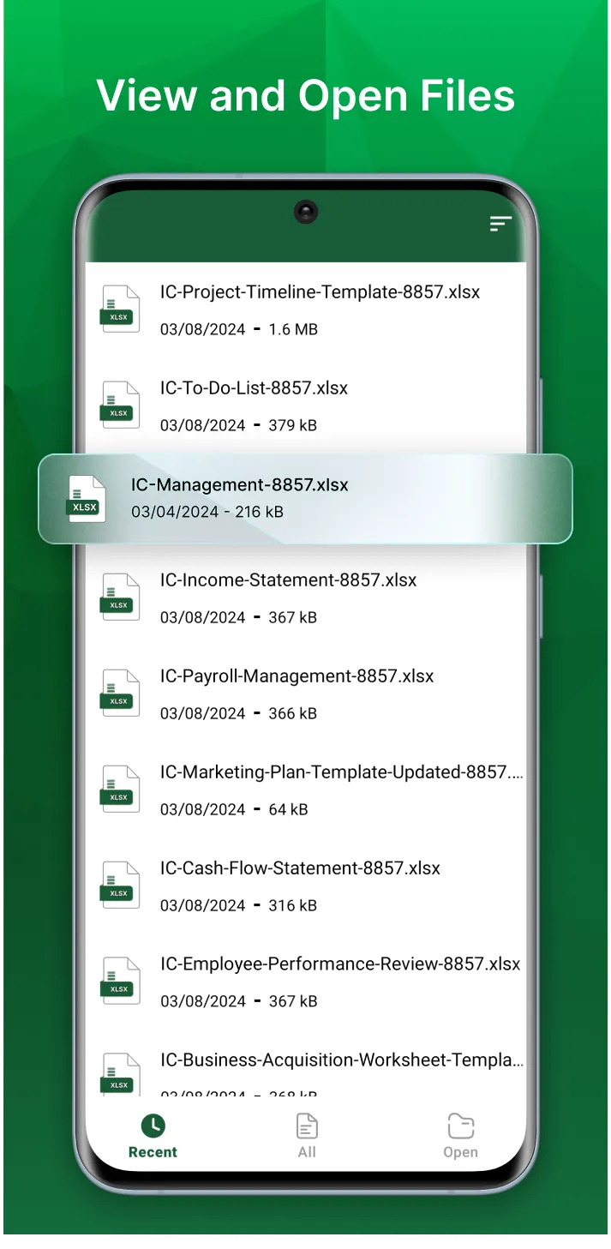Image resolution: width=611 pixels, height=1249 pixels.
Task: Click XLSX icon beside IC-Marketing-Plan-Template file
Action: tap(119, 790)
